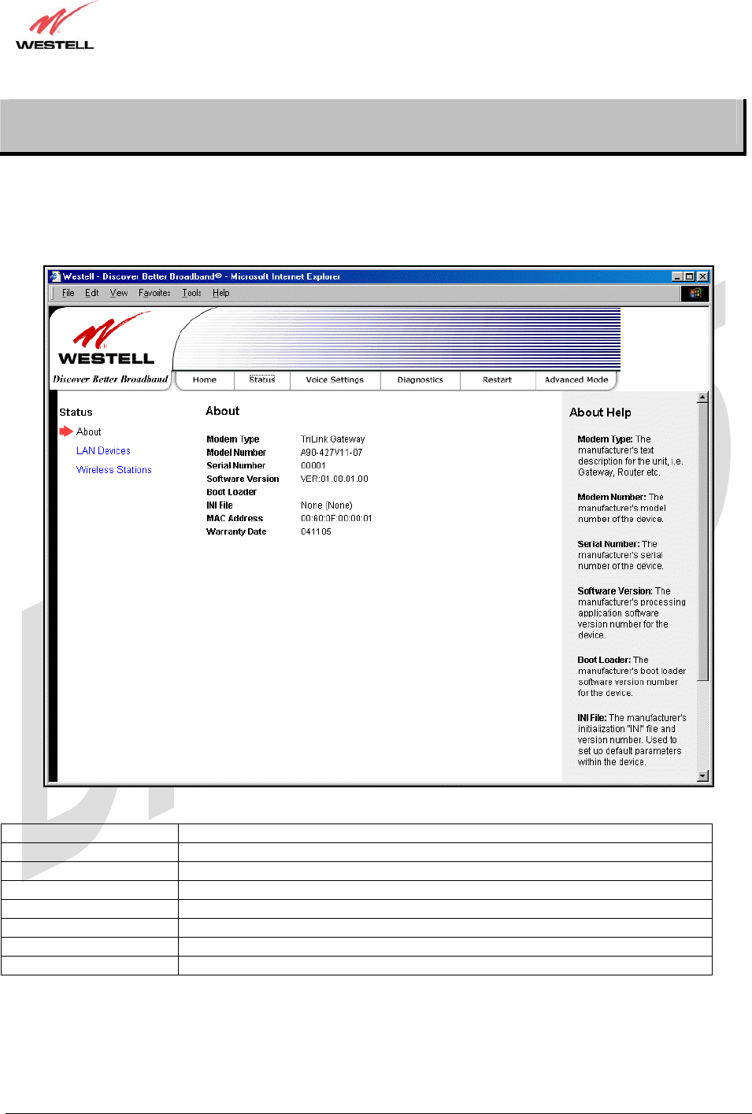Viewport: 752px width, 1114px height.
Task: Click the INI File help description
Action: point(632,740)
